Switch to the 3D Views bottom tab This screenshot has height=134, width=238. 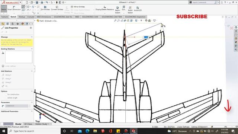click(28, 124)
